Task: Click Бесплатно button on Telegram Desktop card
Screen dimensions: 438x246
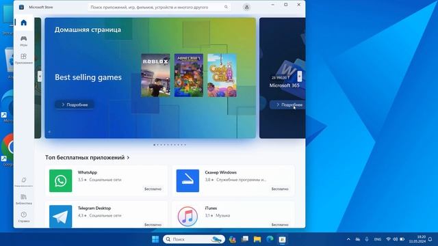Action: pyautogui.click(x=153, y=225)
